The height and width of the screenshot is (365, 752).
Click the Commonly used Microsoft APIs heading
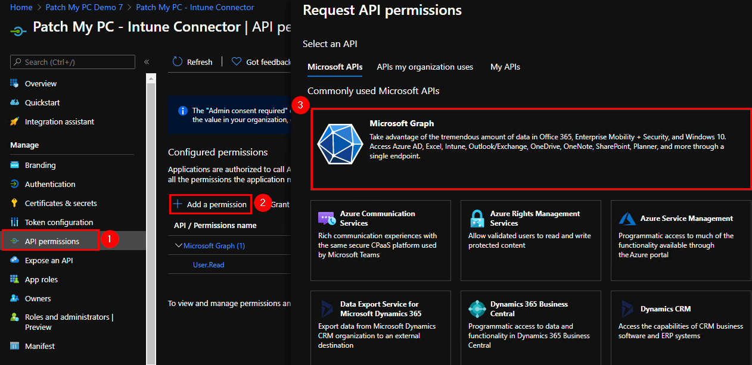[374, 91]
